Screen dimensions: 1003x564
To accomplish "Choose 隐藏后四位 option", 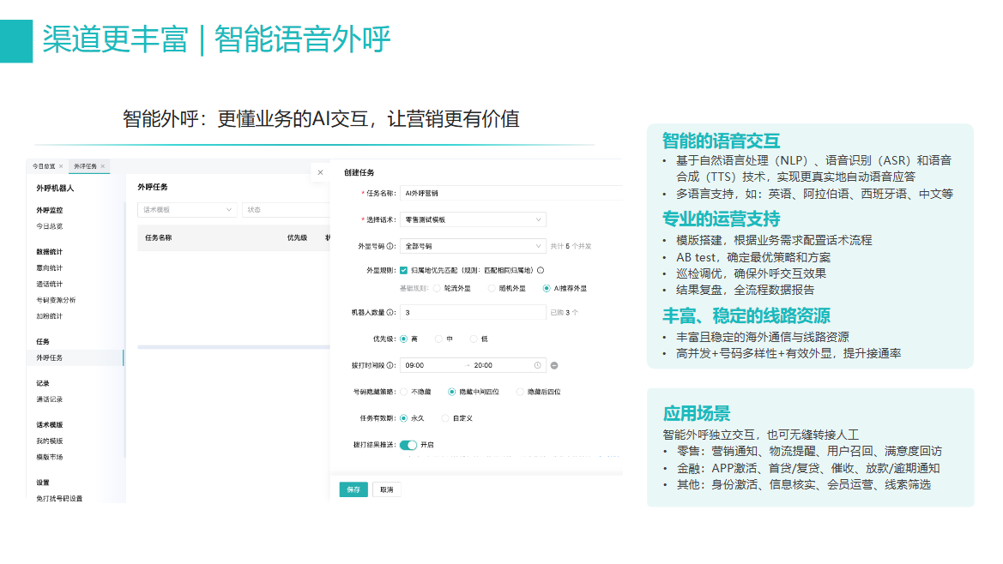I will tap(519, 392).
